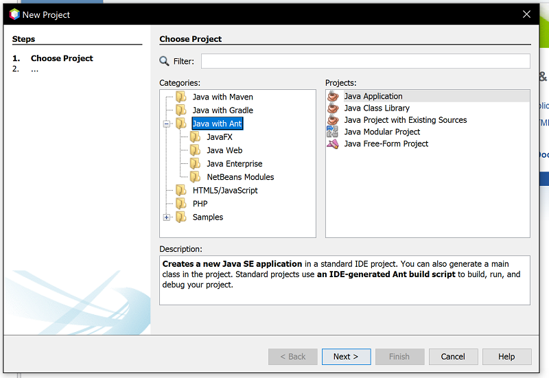This screenshot has height=378, width=549.
Task: Click the Description text area
Action: [x=344, y=280]
